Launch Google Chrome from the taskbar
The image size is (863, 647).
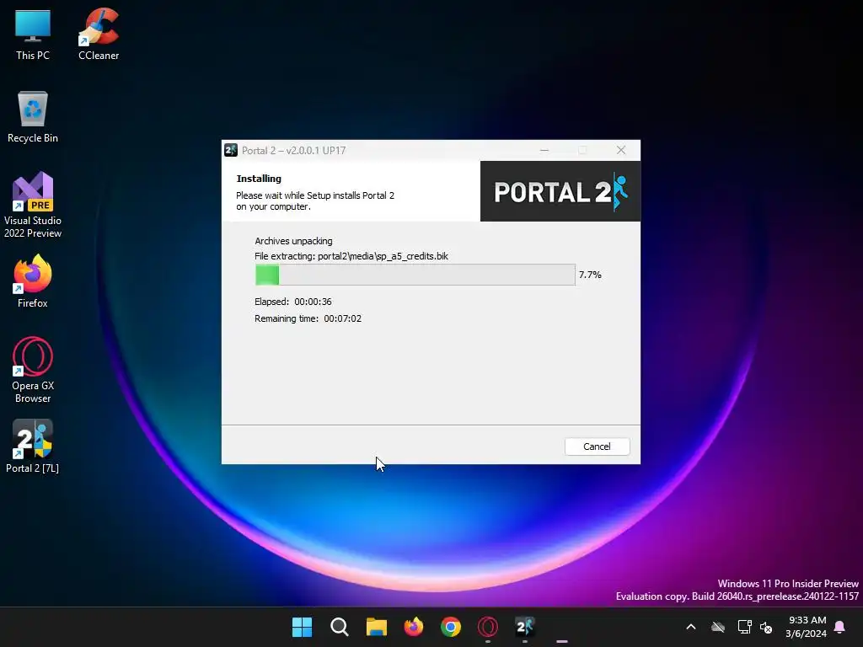point(451,627)
